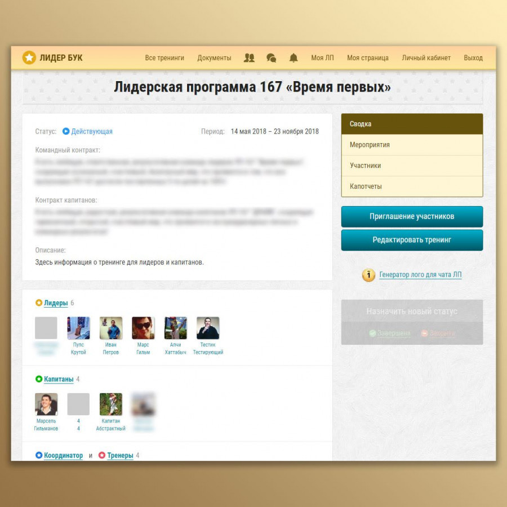The width and height of the screenshot is (507, 507).
Task: Open the Генератор лого для чата ЛП link
Action: pos(420,275)
